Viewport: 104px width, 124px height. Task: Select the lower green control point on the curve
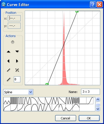tap(47, 84)
